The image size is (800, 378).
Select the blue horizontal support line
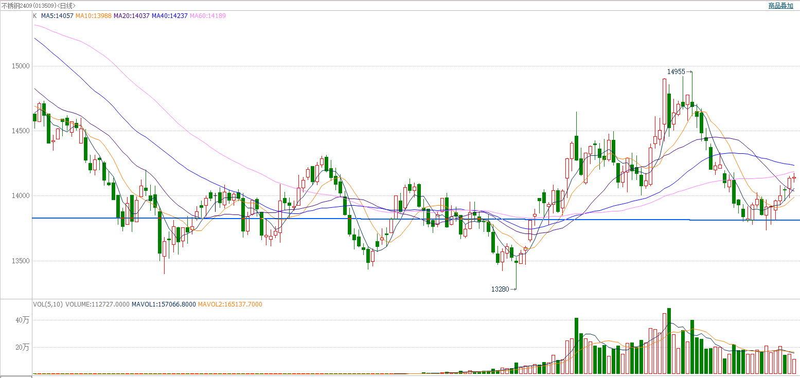[x=416, y=219]
